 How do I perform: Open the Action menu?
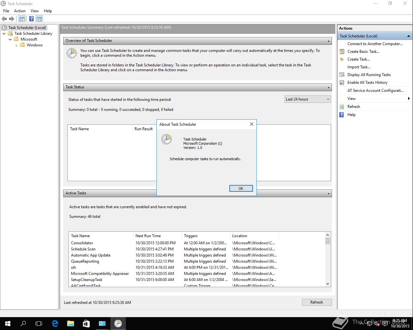click(x=20, y=11)
